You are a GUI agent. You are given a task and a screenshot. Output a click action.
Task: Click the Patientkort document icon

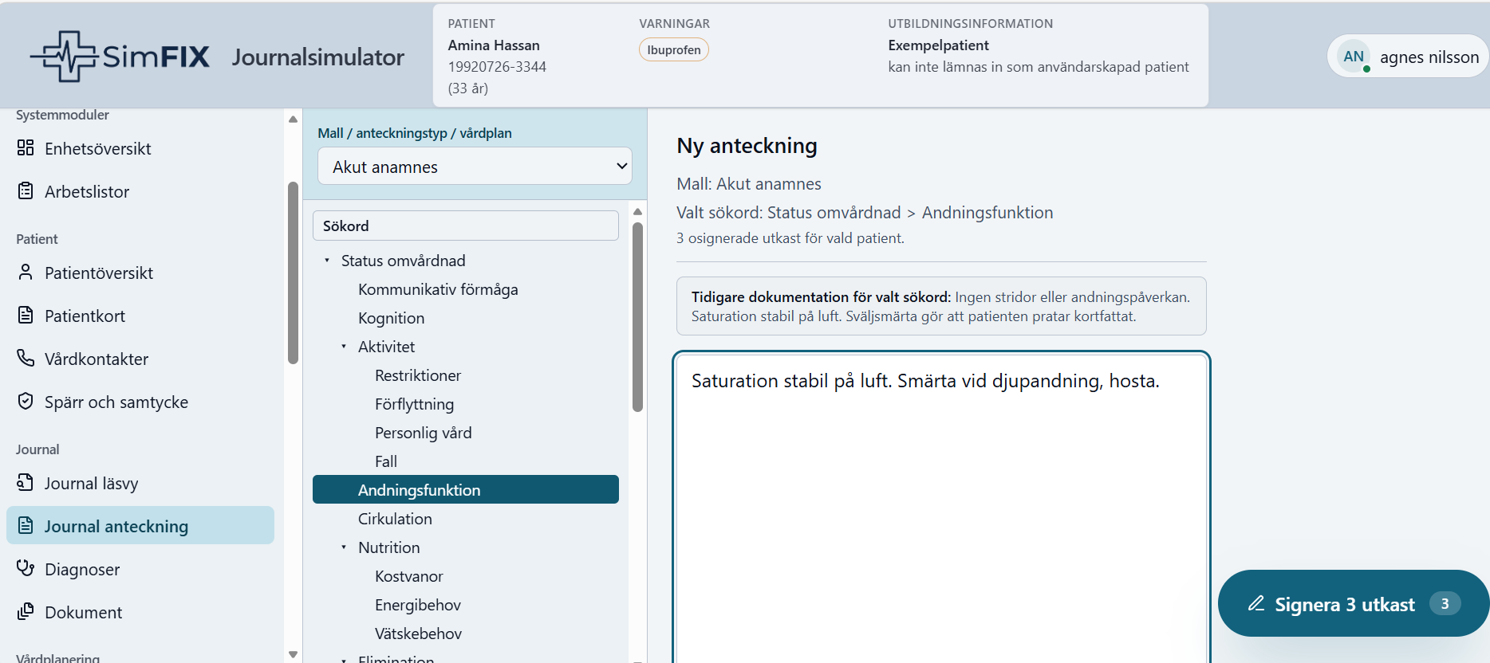point(26,315)
